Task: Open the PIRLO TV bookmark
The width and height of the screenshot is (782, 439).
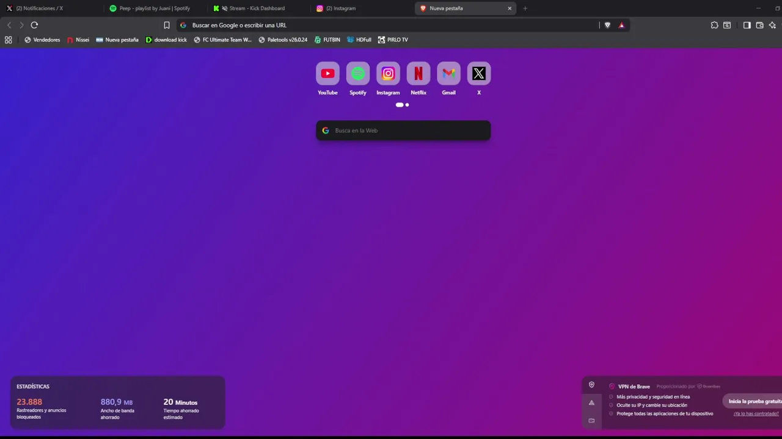Action: point(393,40)
